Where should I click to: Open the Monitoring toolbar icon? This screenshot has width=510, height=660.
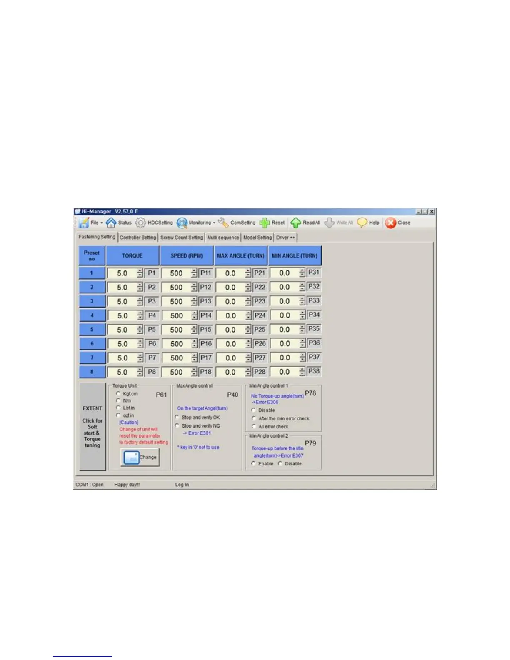coord(182,223)
